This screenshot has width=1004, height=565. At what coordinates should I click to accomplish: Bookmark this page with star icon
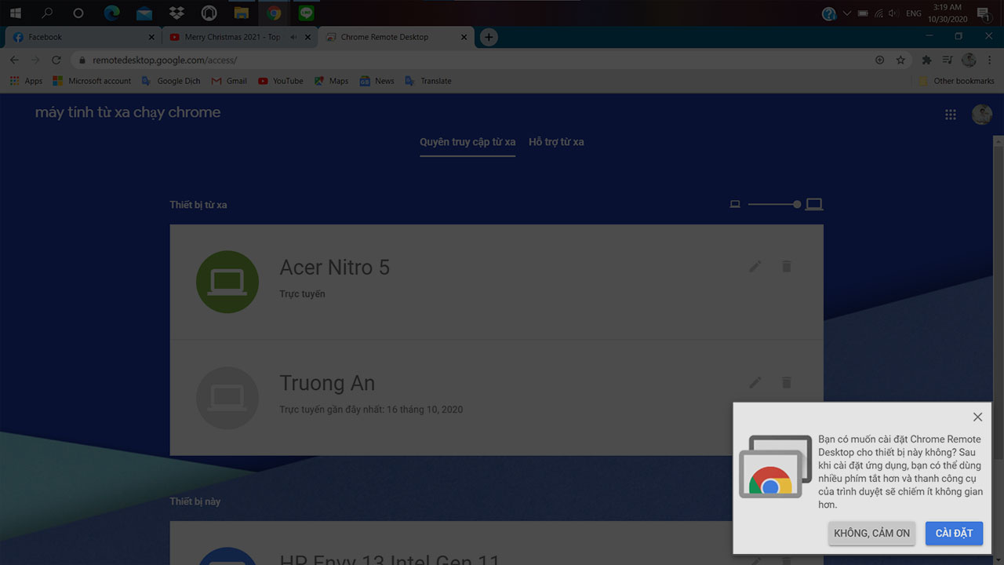point(900,60)
